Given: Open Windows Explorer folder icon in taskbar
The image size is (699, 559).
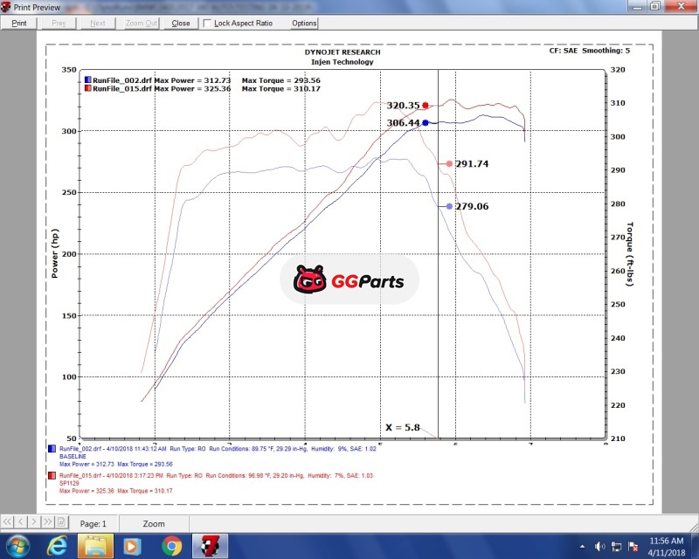Looking at the screenshot, I should 94,547.
